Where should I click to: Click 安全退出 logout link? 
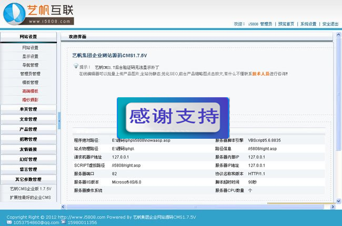(330, 24)
